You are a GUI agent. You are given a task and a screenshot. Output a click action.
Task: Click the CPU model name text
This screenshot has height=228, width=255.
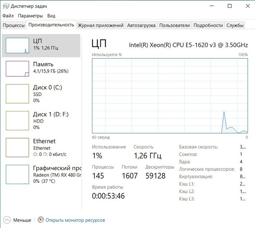point(188,45)
